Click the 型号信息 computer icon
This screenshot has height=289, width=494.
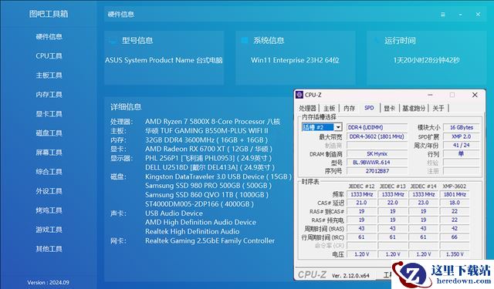pyautogui.click(x=113, y=41)
